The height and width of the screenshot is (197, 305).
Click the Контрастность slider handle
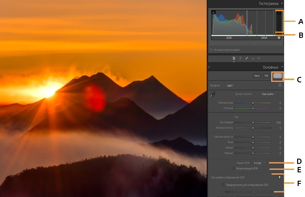[x=253, y=128]
